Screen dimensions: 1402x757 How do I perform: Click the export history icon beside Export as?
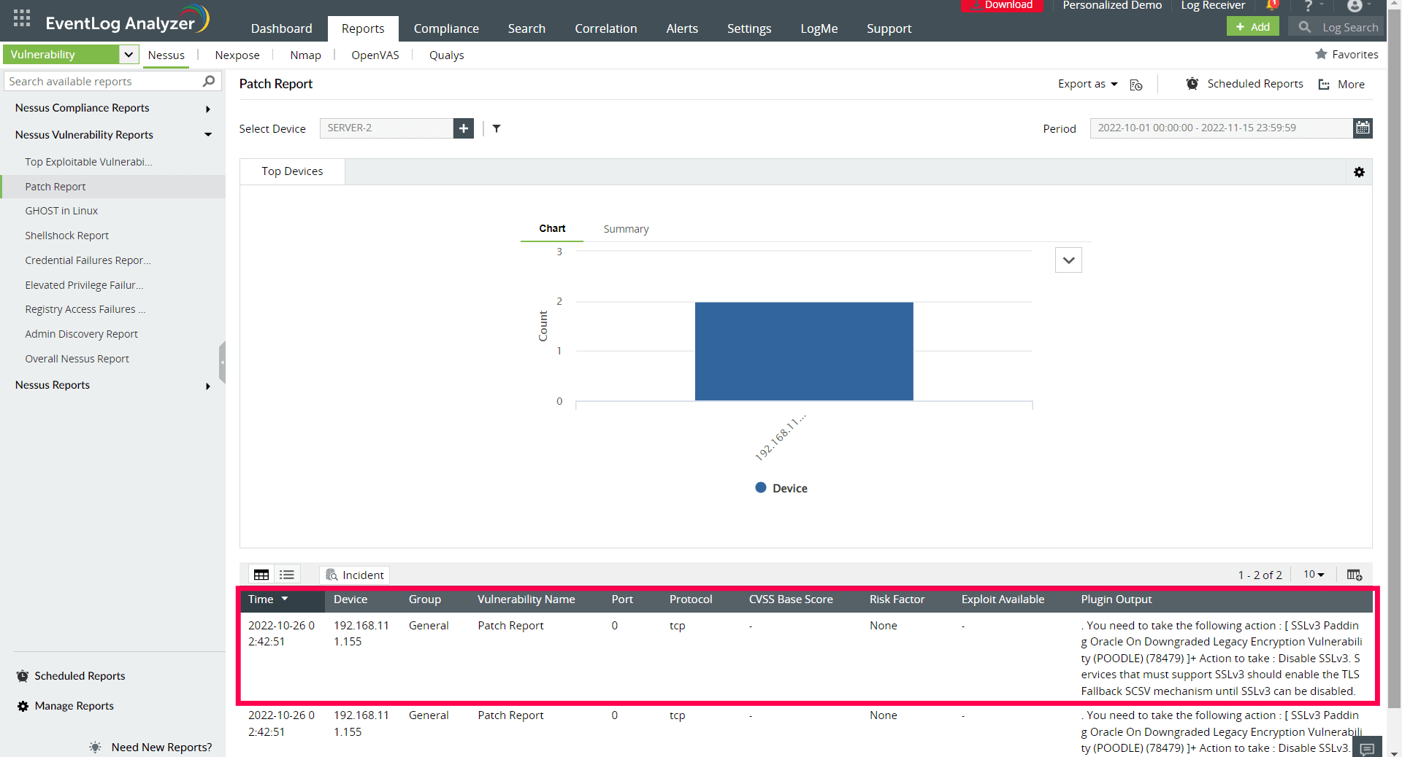(1136, 85)
